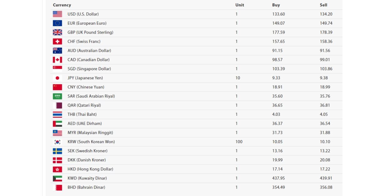Select the KWD buy rate 437.95
The width and height of the screenshot is (375, 196).
[x=278, y=178]
